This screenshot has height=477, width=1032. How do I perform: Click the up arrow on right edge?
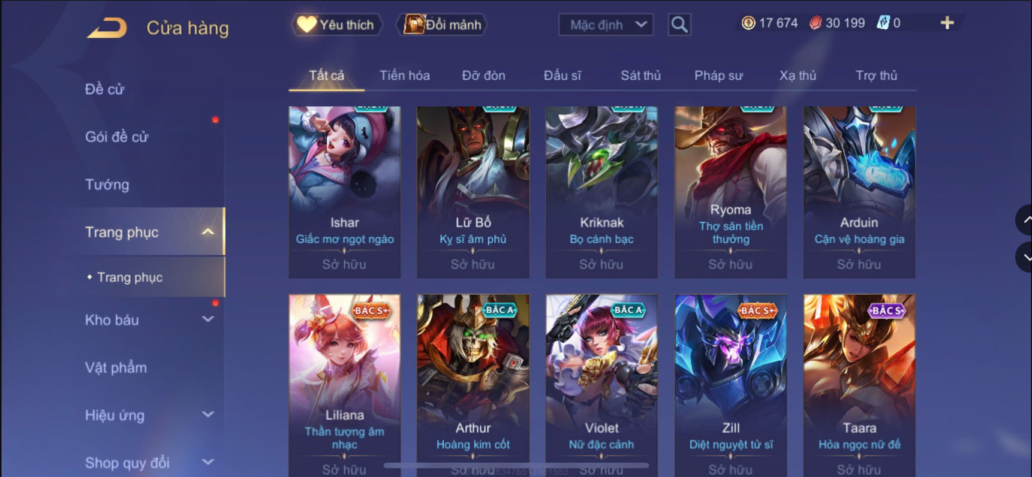(1025, 220)
